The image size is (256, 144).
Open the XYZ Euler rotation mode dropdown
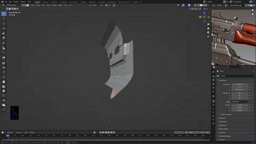pyautogui.click(x=240, y=102)
